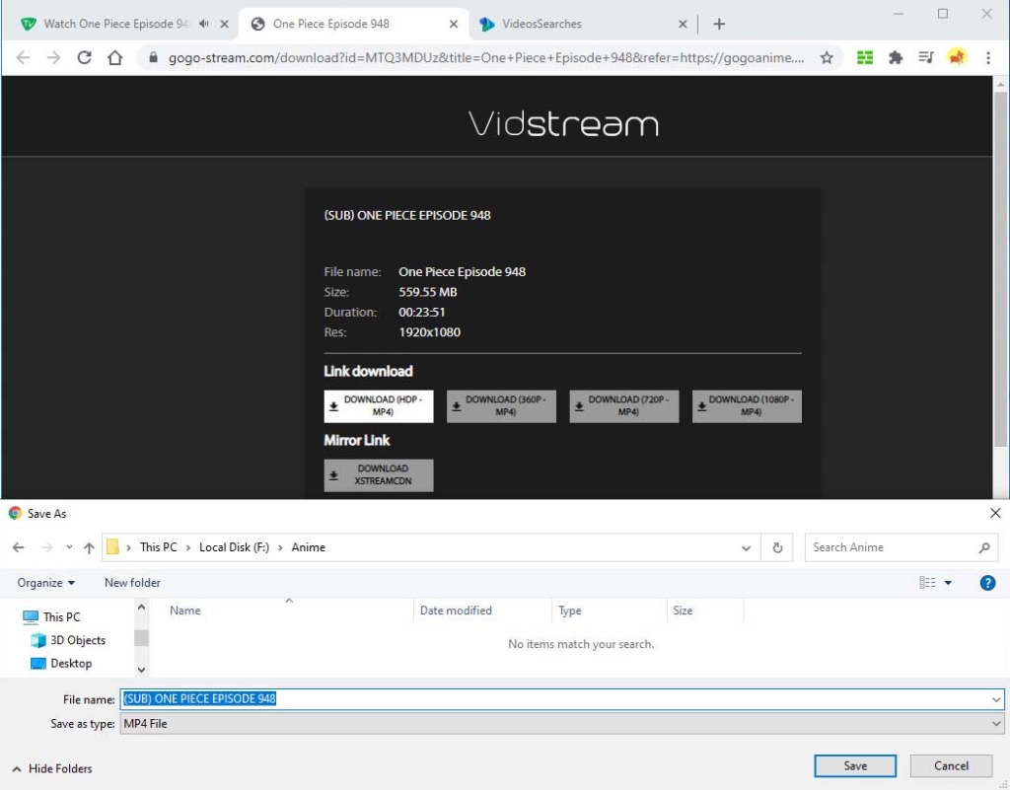Open the Organize menu
The width and height of the screenshot is (1010, 790).
45,583
